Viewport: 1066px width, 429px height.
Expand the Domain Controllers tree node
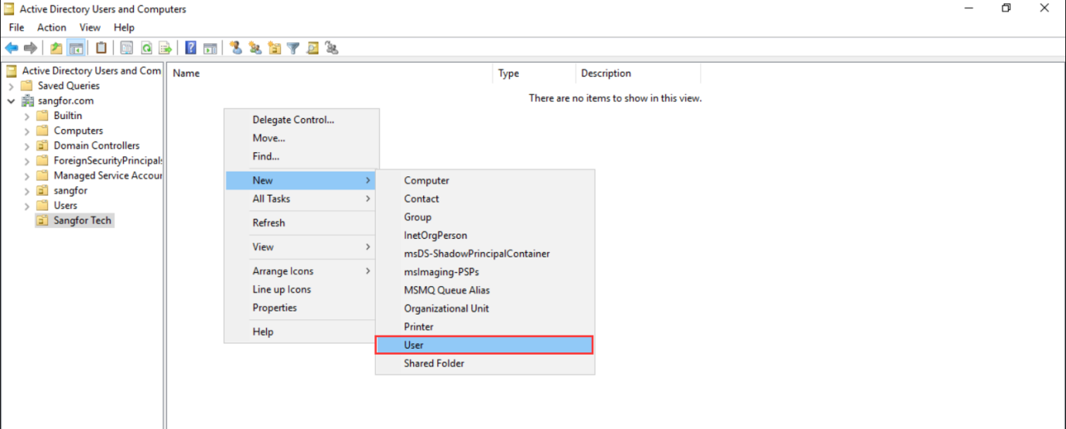click(27, 146)
